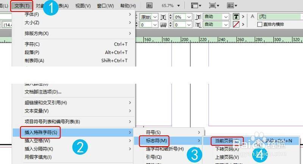The width and height of the screenshot is (303, 164).
Task: Open the dropdown arrow of the 0 field below 原始设定
Action: (155, 25)
